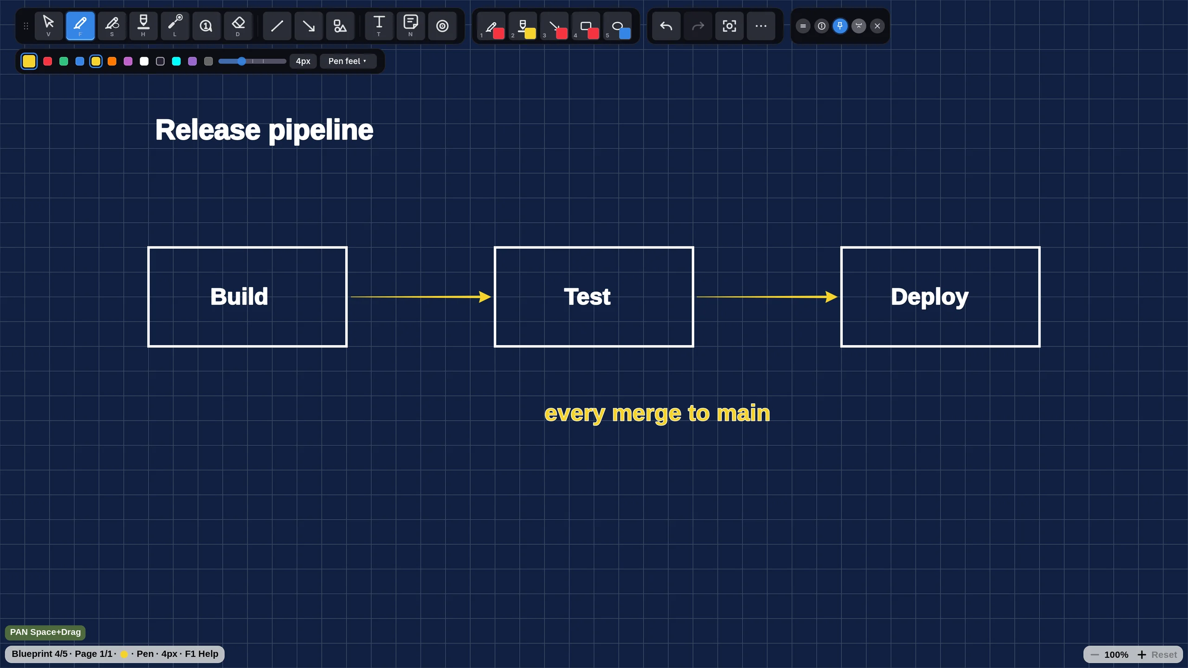This screenshot has height=668, width=1188.
Task: Select the Eraser tool (D)
Action: pos(238,26)
